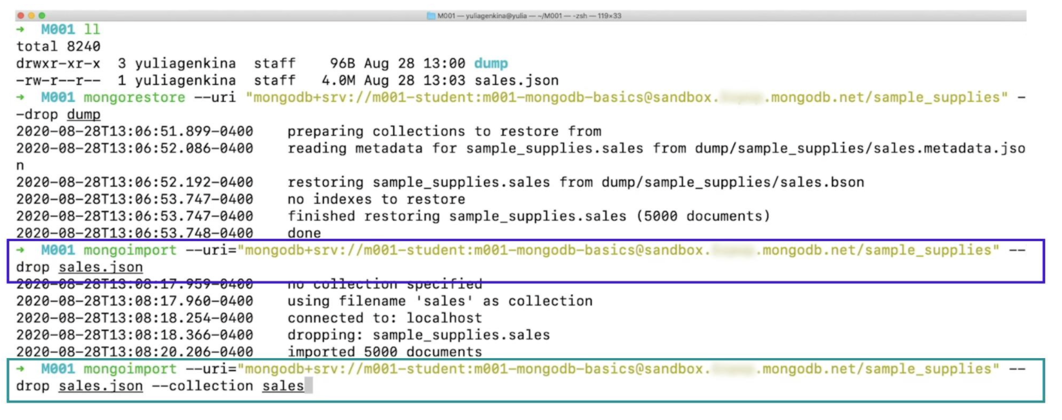Viewport: 1062px width, 420px height.
Task: Click the "imported 5000 documents" message
Action: pos(385,352)
